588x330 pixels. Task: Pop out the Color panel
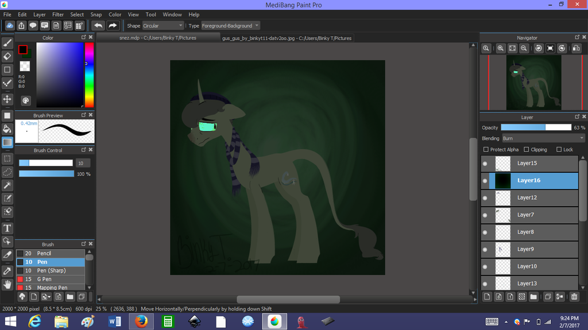pyautogui.click(x=84, y=37)
